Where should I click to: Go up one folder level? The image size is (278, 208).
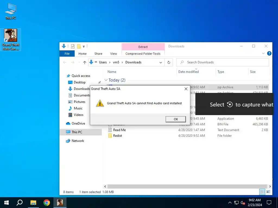tap(85, 62)
